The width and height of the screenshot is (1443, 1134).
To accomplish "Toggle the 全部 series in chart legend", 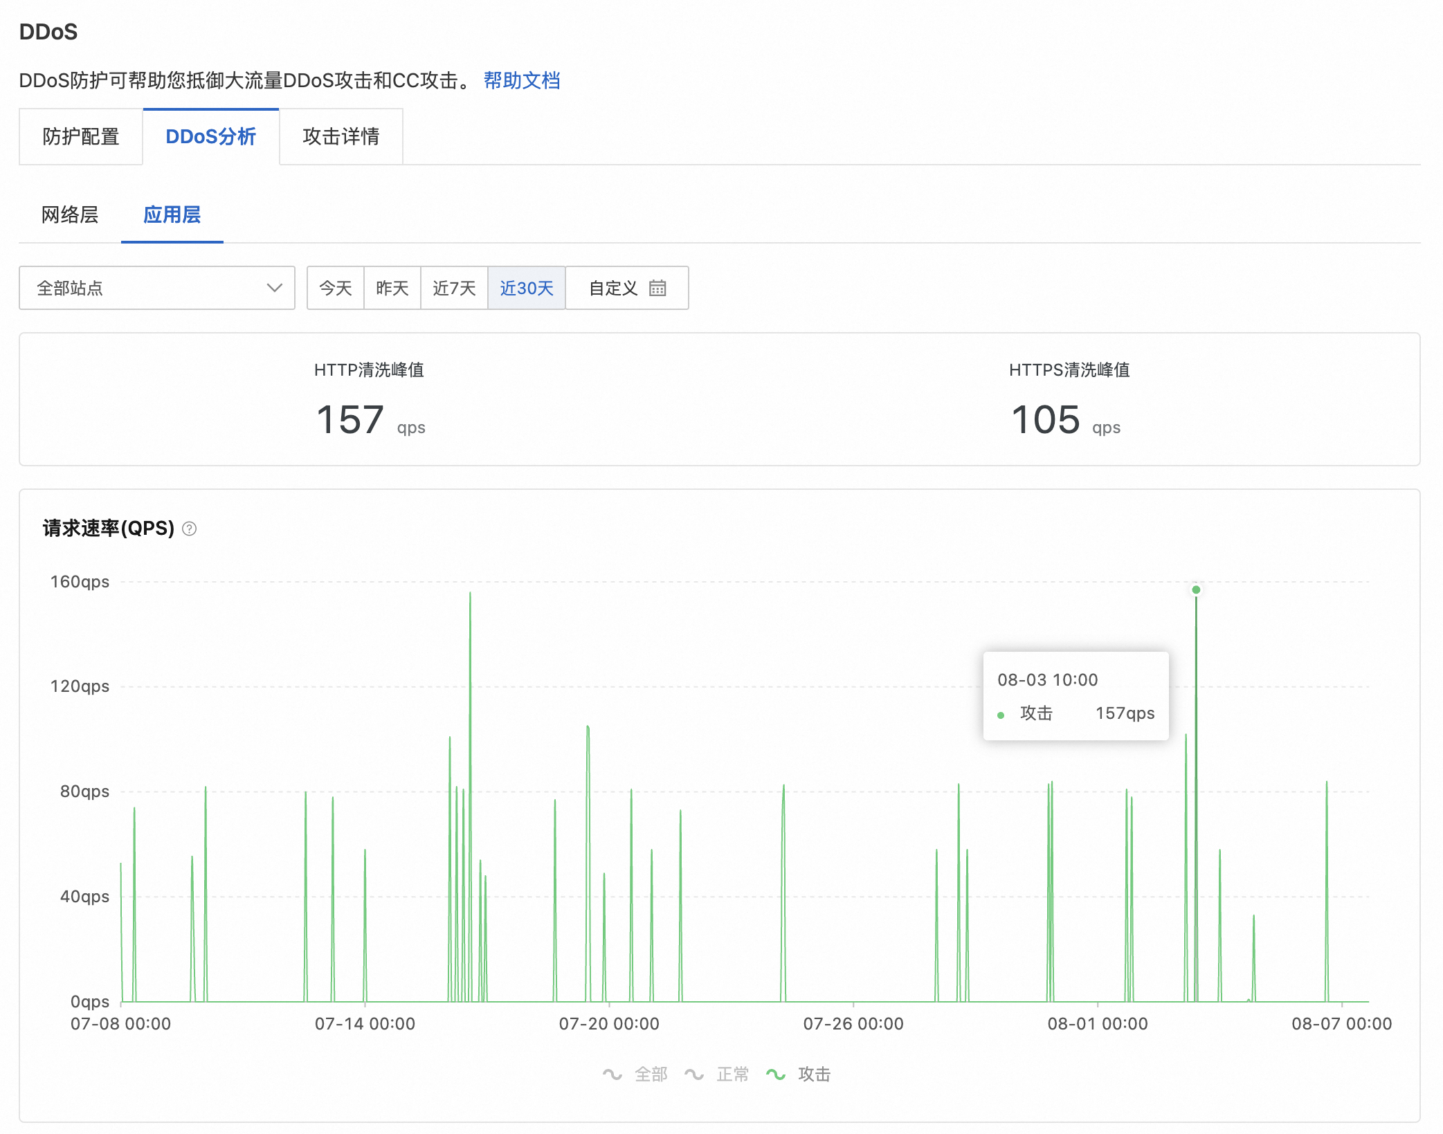I will pyautogui.click(x=635, y=1074).
